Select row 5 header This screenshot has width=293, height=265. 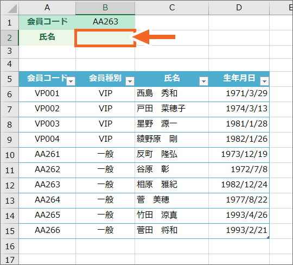click(x=9, y=79)
